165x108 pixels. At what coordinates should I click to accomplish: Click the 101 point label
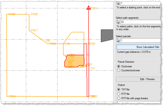pos(93,68)
